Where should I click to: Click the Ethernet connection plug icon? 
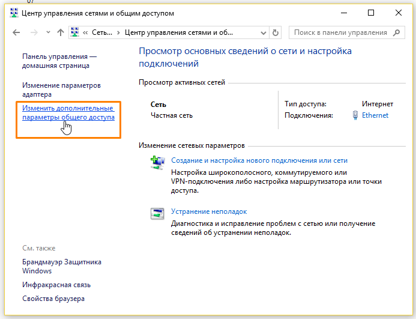355,115
